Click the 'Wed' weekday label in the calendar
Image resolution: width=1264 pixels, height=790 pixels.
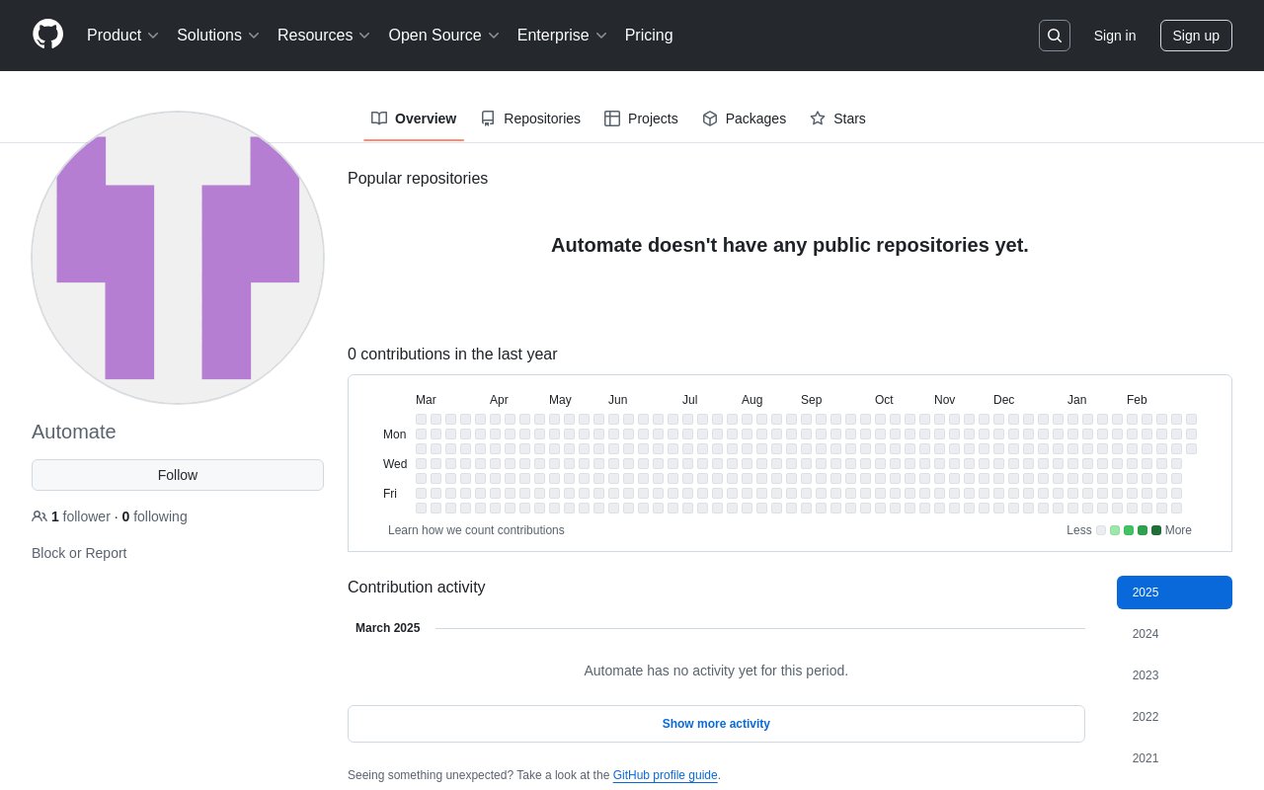(x=395, y=464)
